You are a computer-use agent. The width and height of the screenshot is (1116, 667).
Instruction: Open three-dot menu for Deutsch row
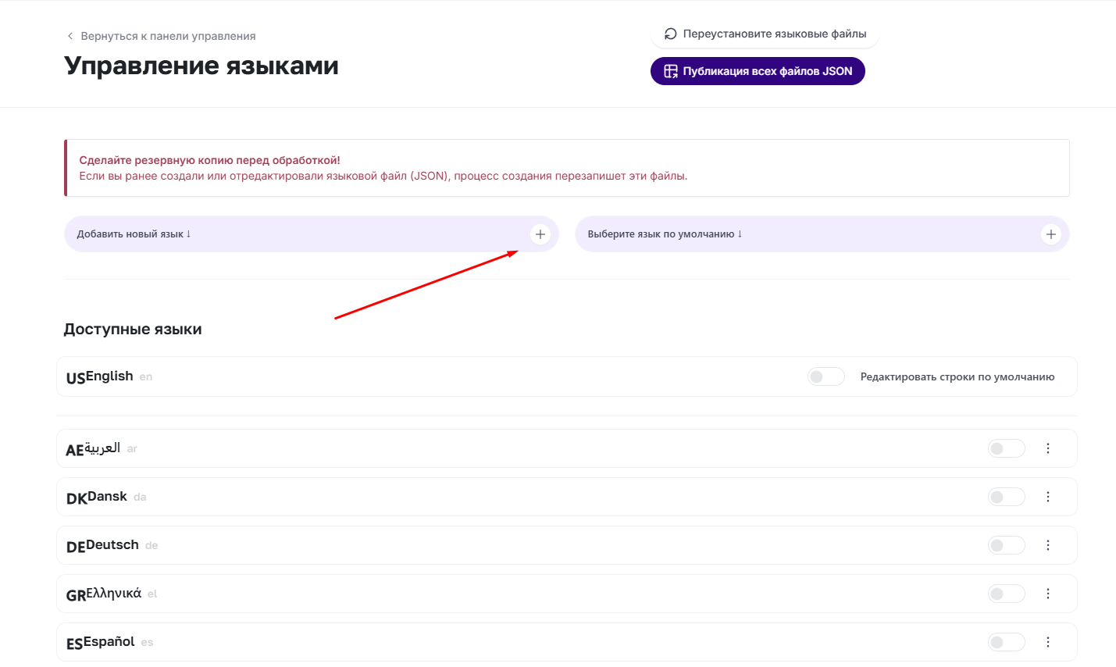[x=1047, y=545]
